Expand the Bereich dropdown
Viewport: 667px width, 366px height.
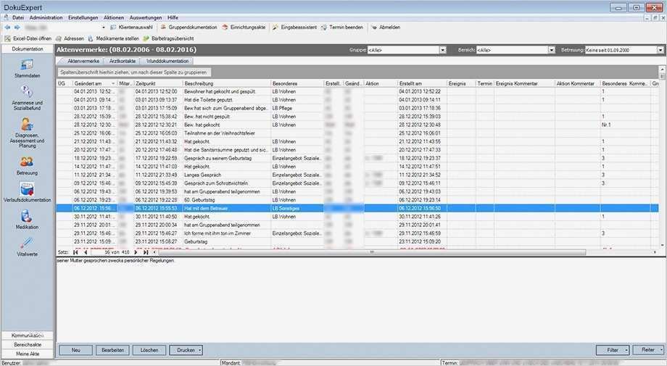tap(551, 50)
